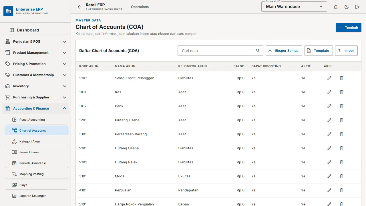Edit the Hutang Usaha account
Screen dimensions: 366x206
(x=329, y=148)
